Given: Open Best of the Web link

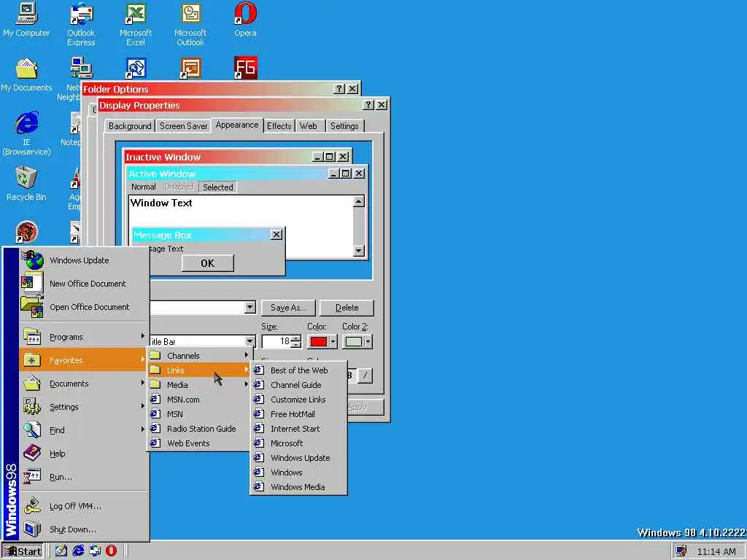Looking at the screenshot, I should [x=298, y=370].
